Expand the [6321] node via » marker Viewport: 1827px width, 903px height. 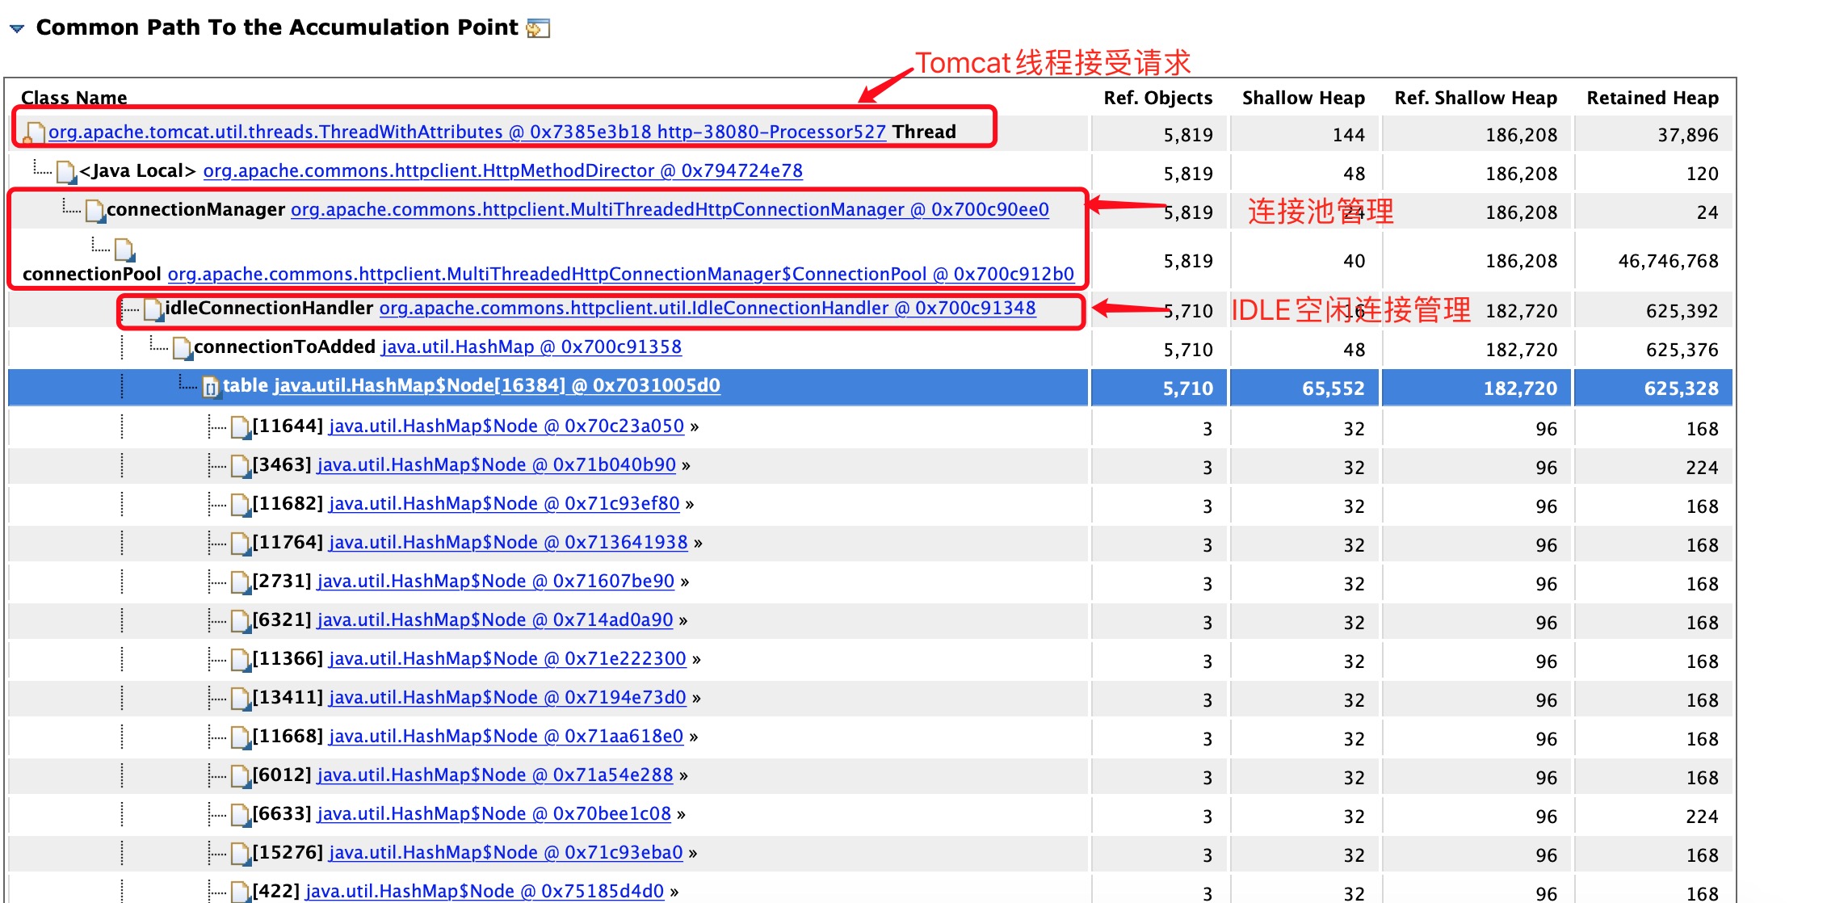pos(683,621)
